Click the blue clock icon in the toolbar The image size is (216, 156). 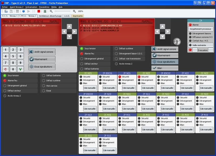click(23, 11)
